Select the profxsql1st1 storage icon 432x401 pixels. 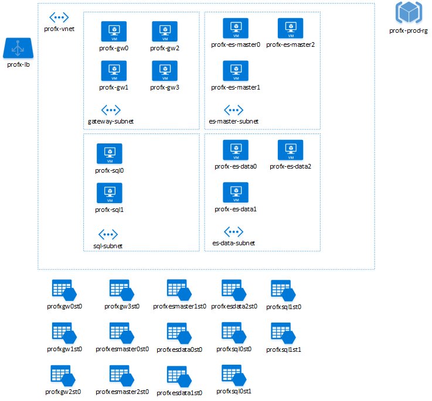tap(283, 333)
